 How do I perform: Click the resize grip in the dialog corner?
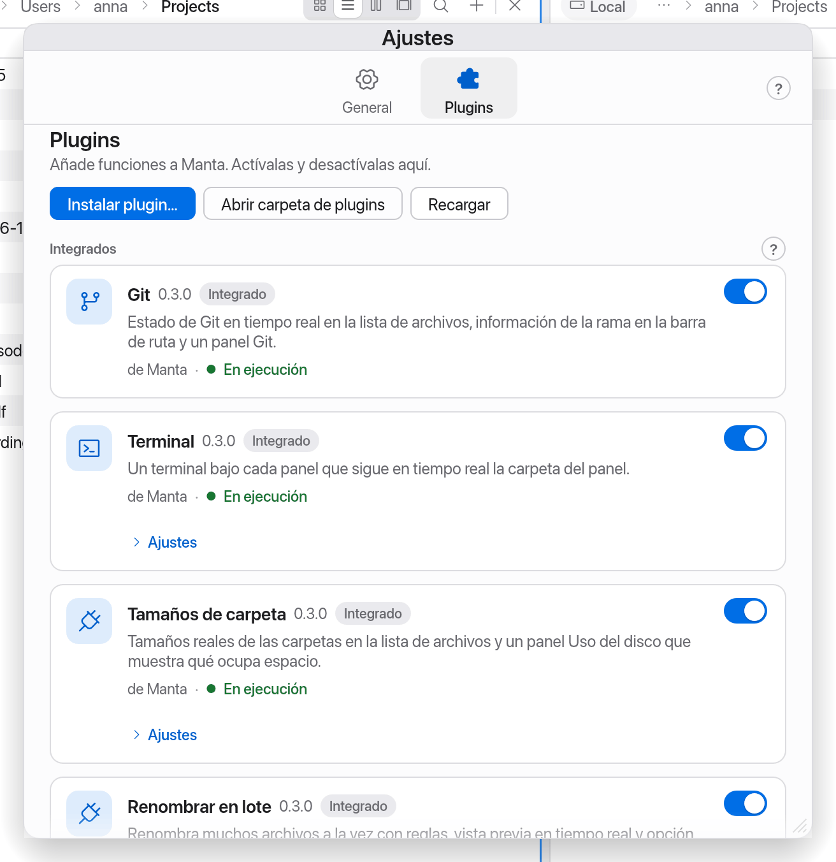[800, 826]
